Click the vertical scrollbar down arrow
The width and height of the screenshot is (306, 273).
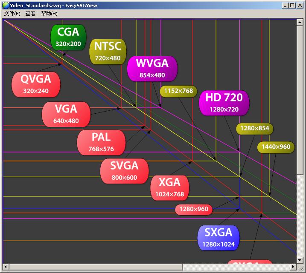[300, 260]
